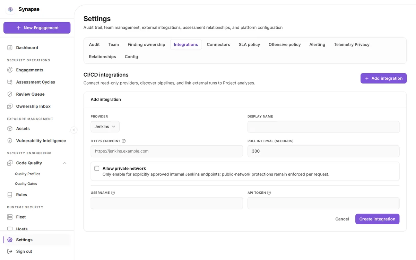
Task: Click the New Engagement button
Action: point(37,28)
